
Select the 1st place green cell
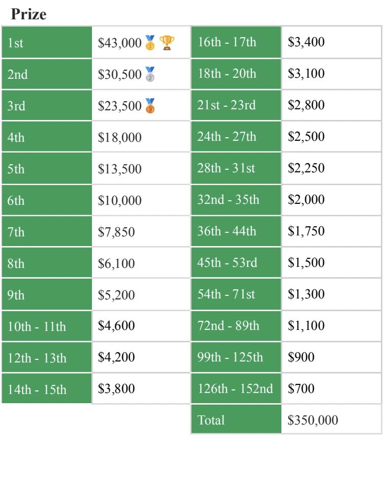pos(47,42)
